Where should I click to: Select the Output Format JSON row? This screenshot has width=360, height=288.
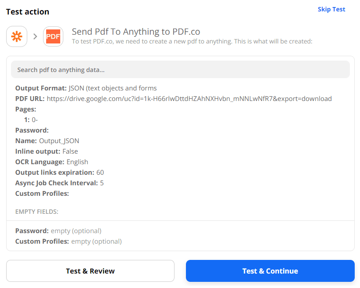[x=86, y=88]
